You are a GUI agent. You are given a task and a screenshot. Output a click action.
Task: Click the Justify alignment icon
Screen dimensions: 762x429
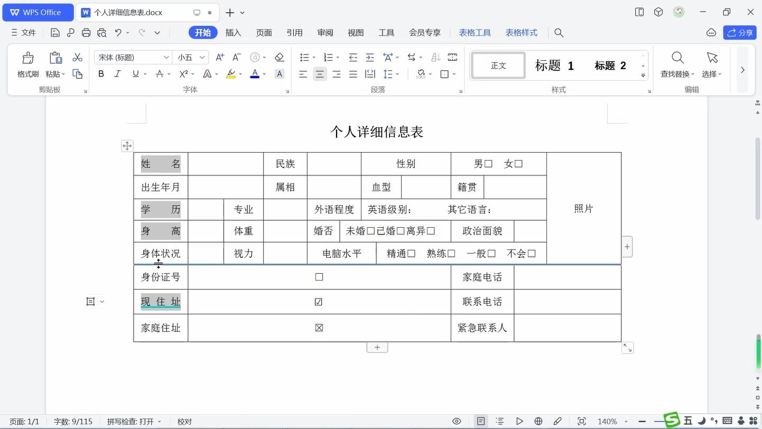click(353, 74)
